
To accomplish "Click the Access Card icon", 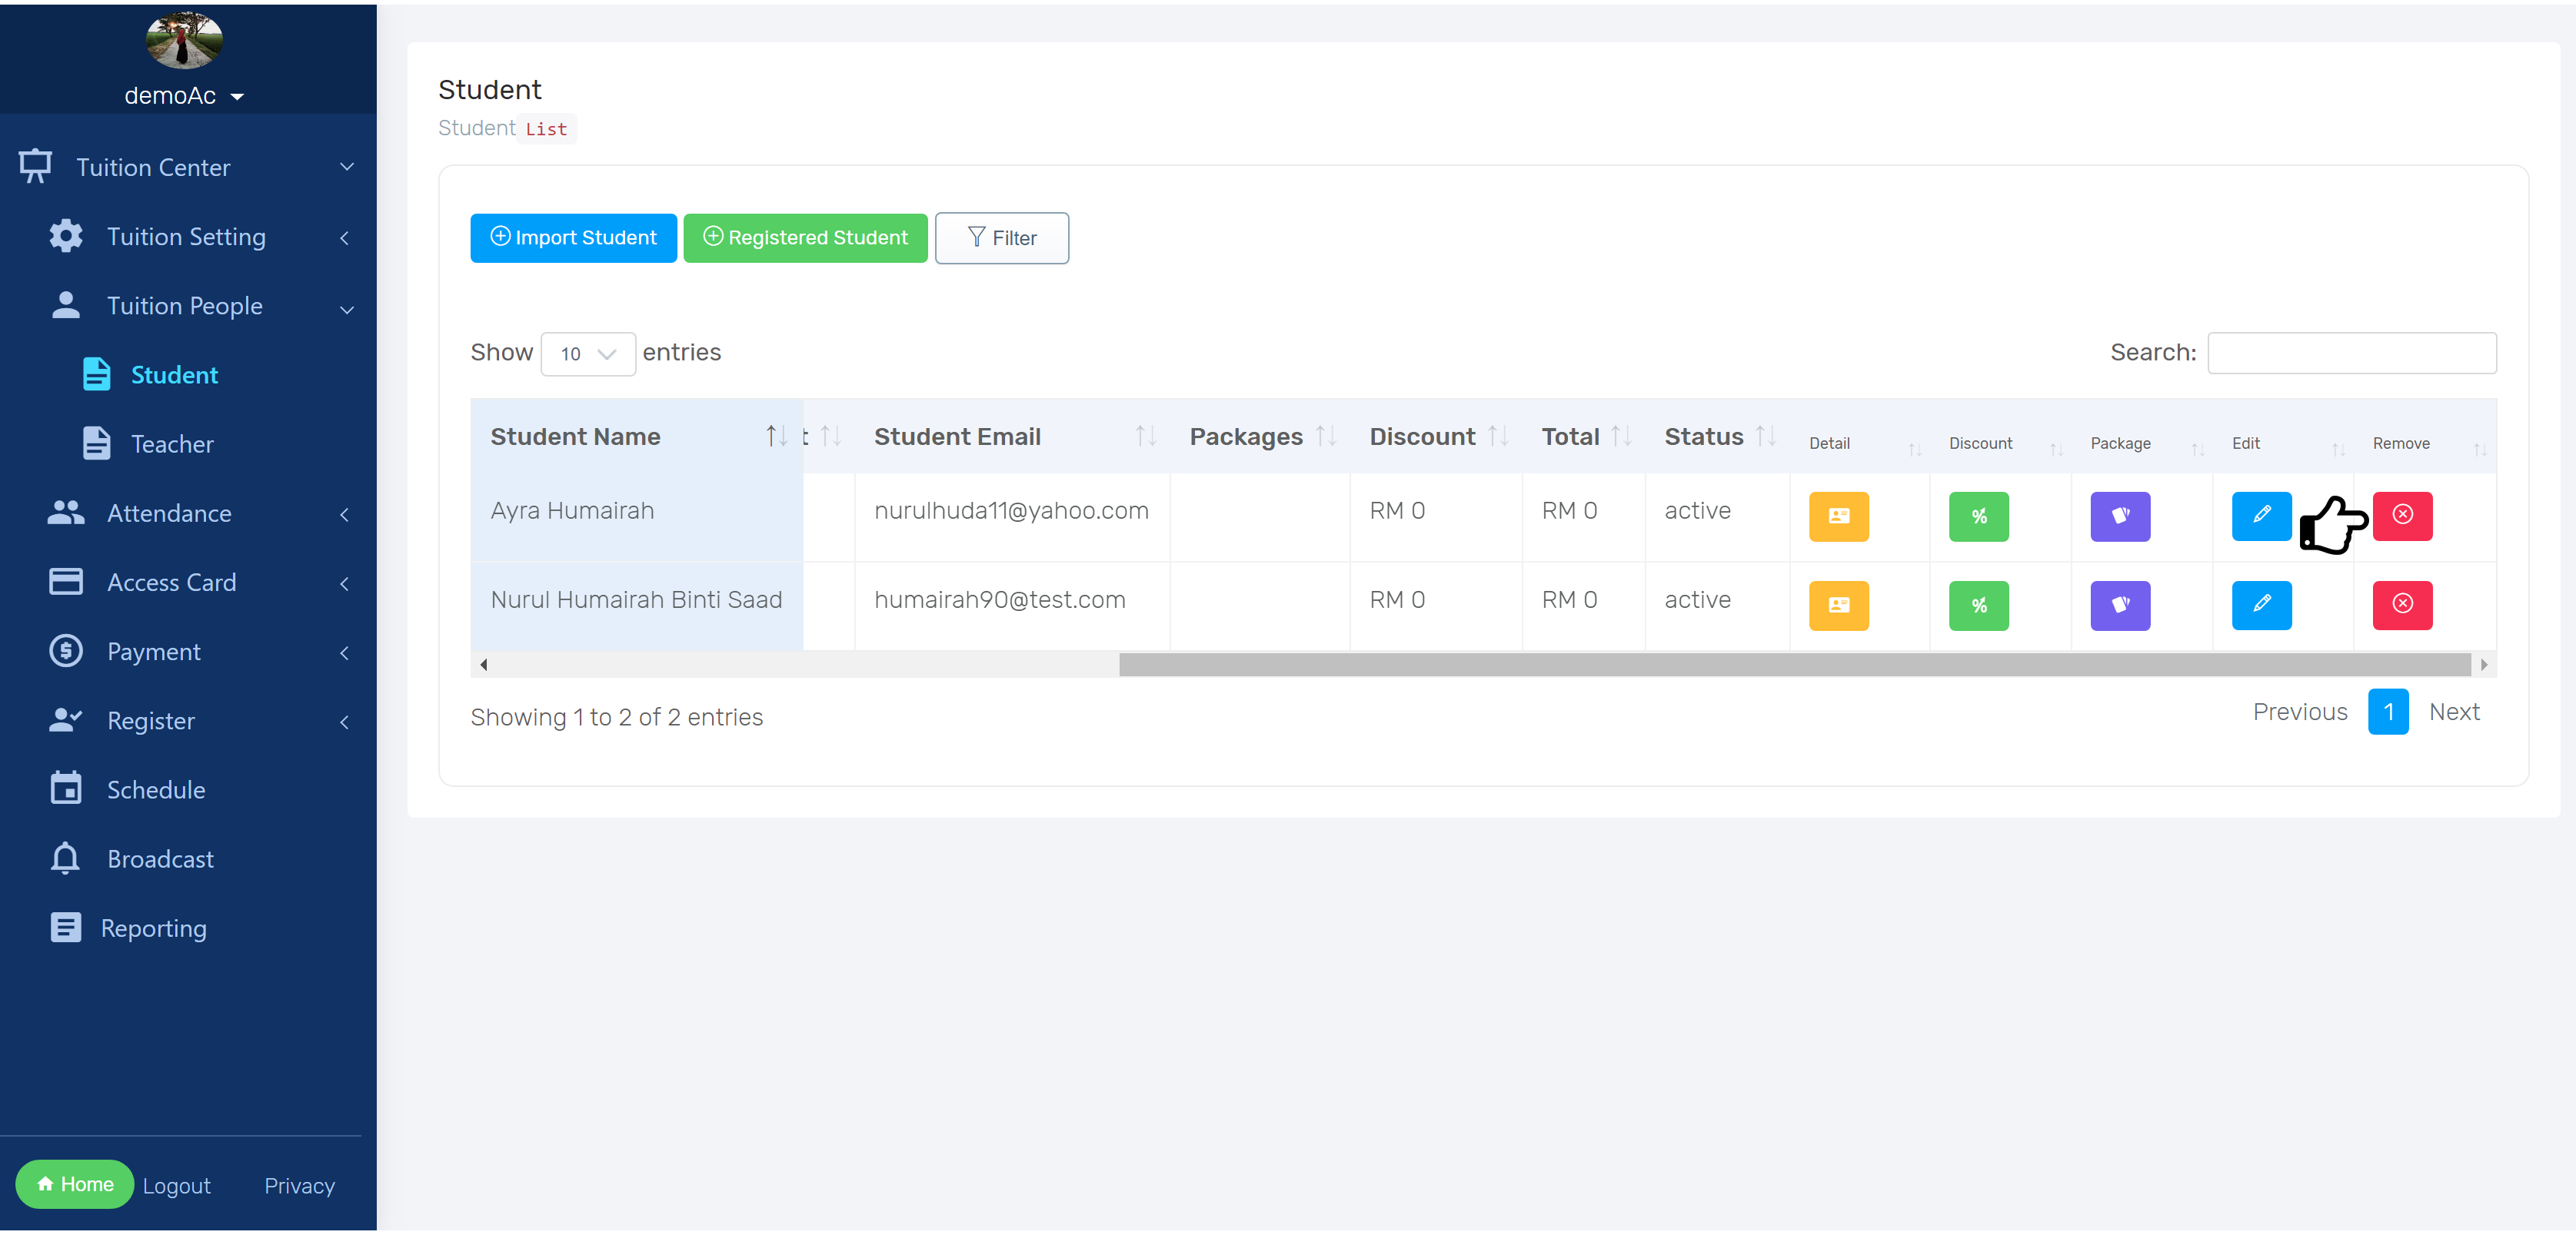I will coord(66,580).
